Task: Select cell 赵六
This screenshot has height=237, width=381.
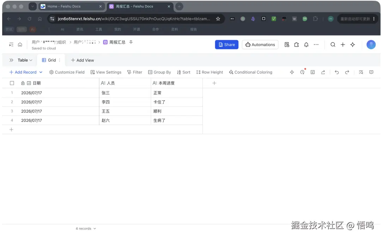Action: [125, 120]
